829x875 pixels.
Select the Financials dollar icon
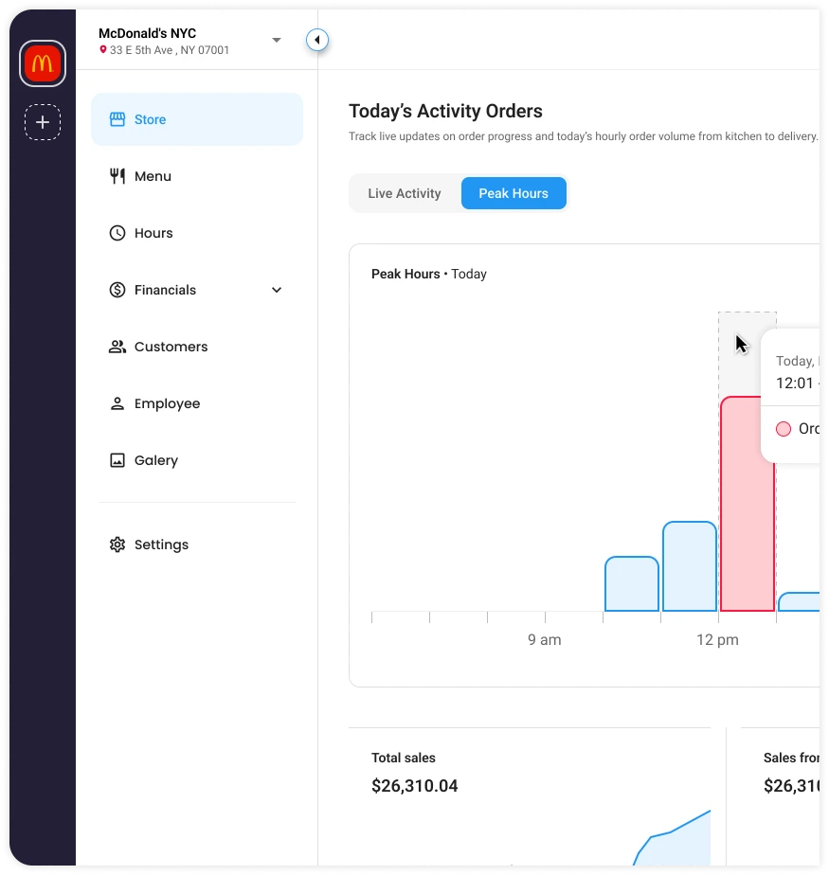pos(117,290)
